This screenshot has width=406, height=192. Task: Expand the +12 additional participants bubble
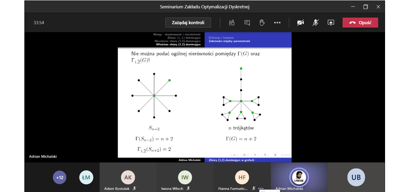(59, 177)
